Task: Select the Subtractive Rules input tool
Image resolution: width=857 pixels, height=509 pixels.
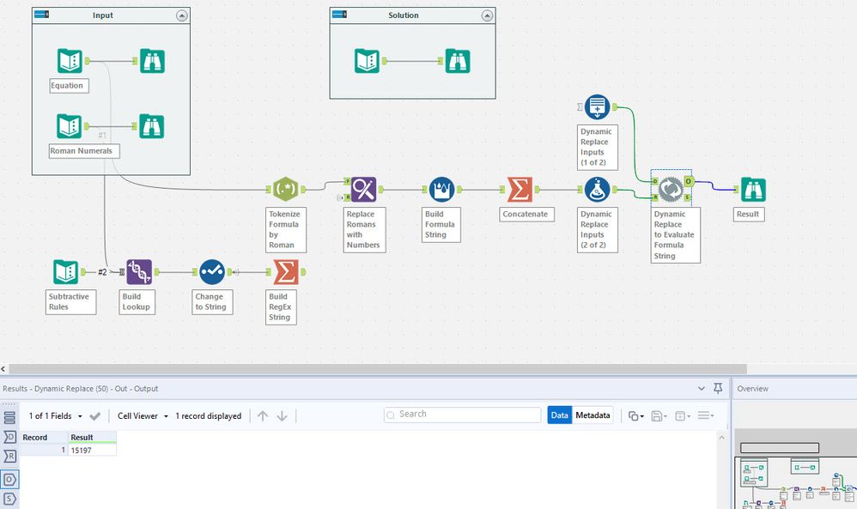Action: pos(65,272)
